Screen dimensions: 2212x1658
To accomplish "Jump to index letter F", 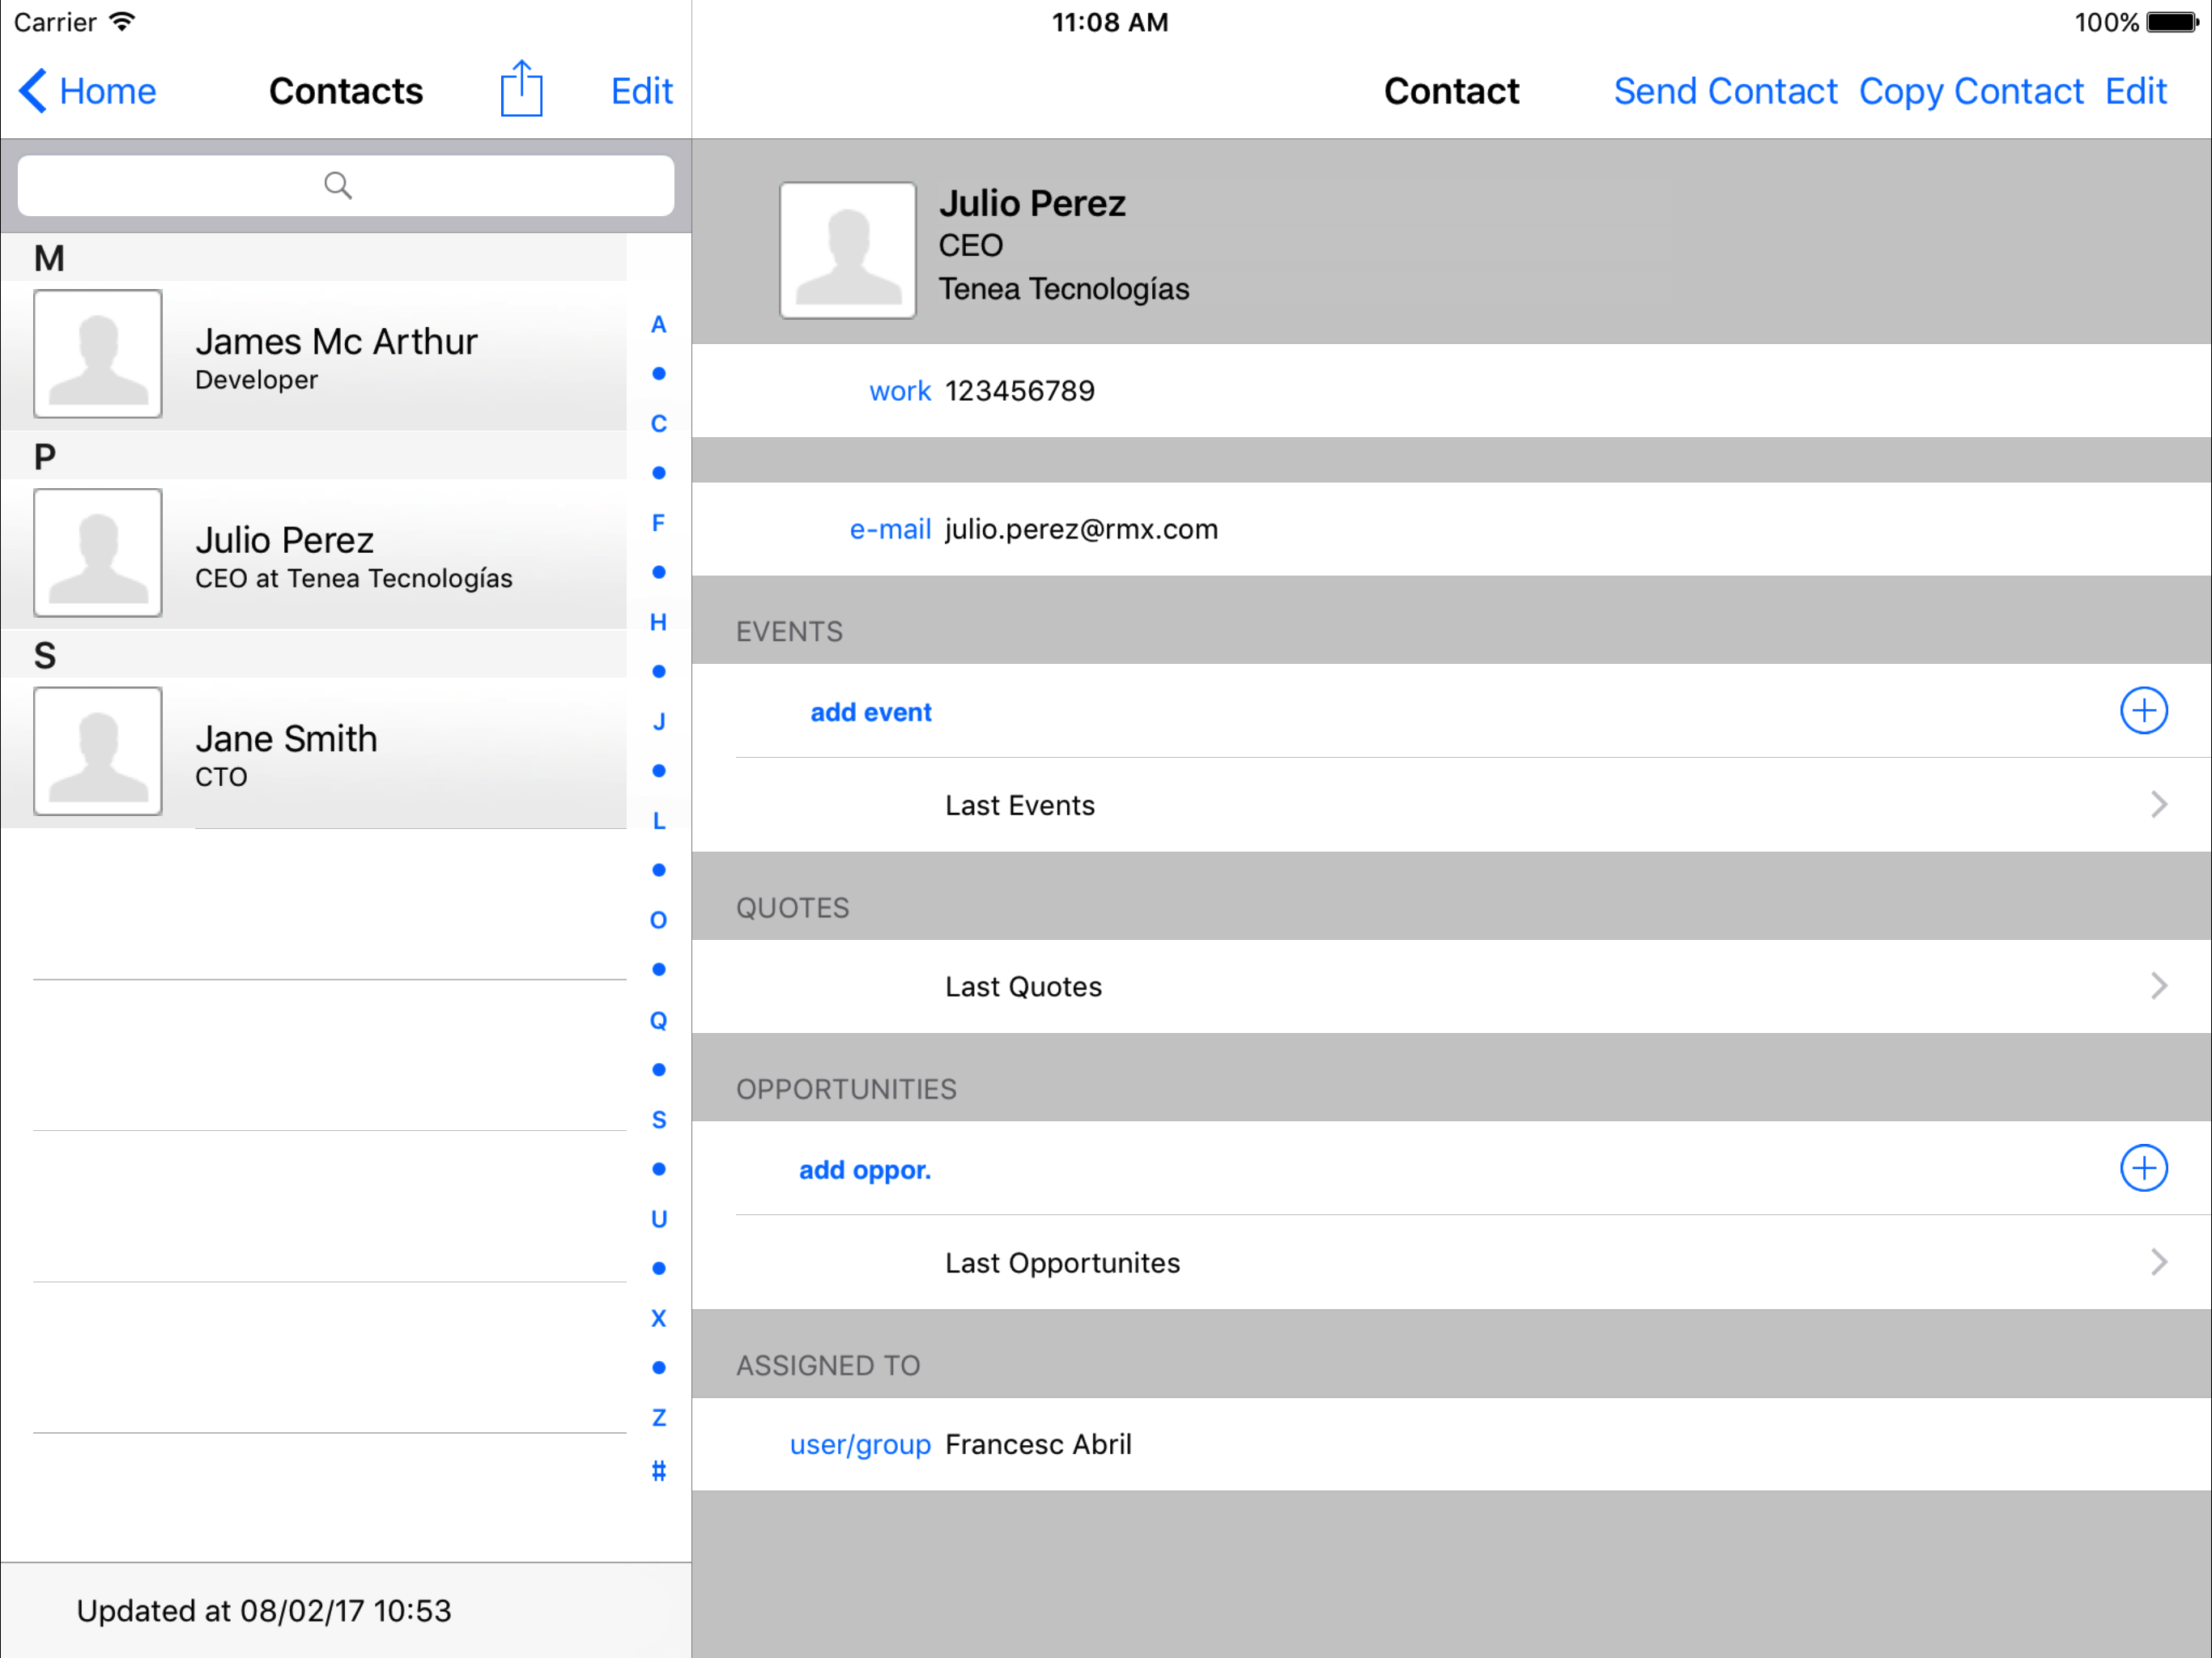I will pyautogui.click(x=659, y=523).
